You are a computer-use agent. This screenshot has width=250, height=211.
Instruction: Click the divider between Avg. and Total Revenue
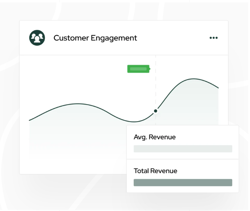(x=182, y=159)
